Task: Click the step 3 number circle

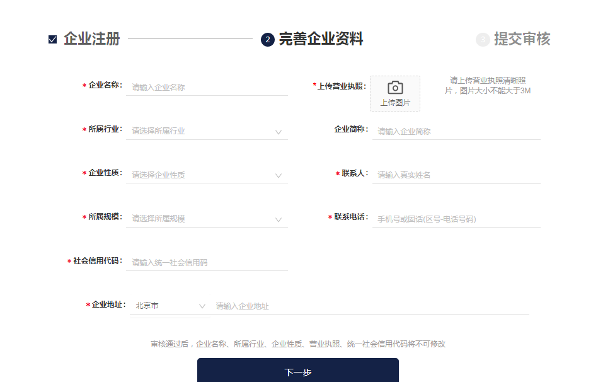Action: pyautogui.click(x=483, y=40)
